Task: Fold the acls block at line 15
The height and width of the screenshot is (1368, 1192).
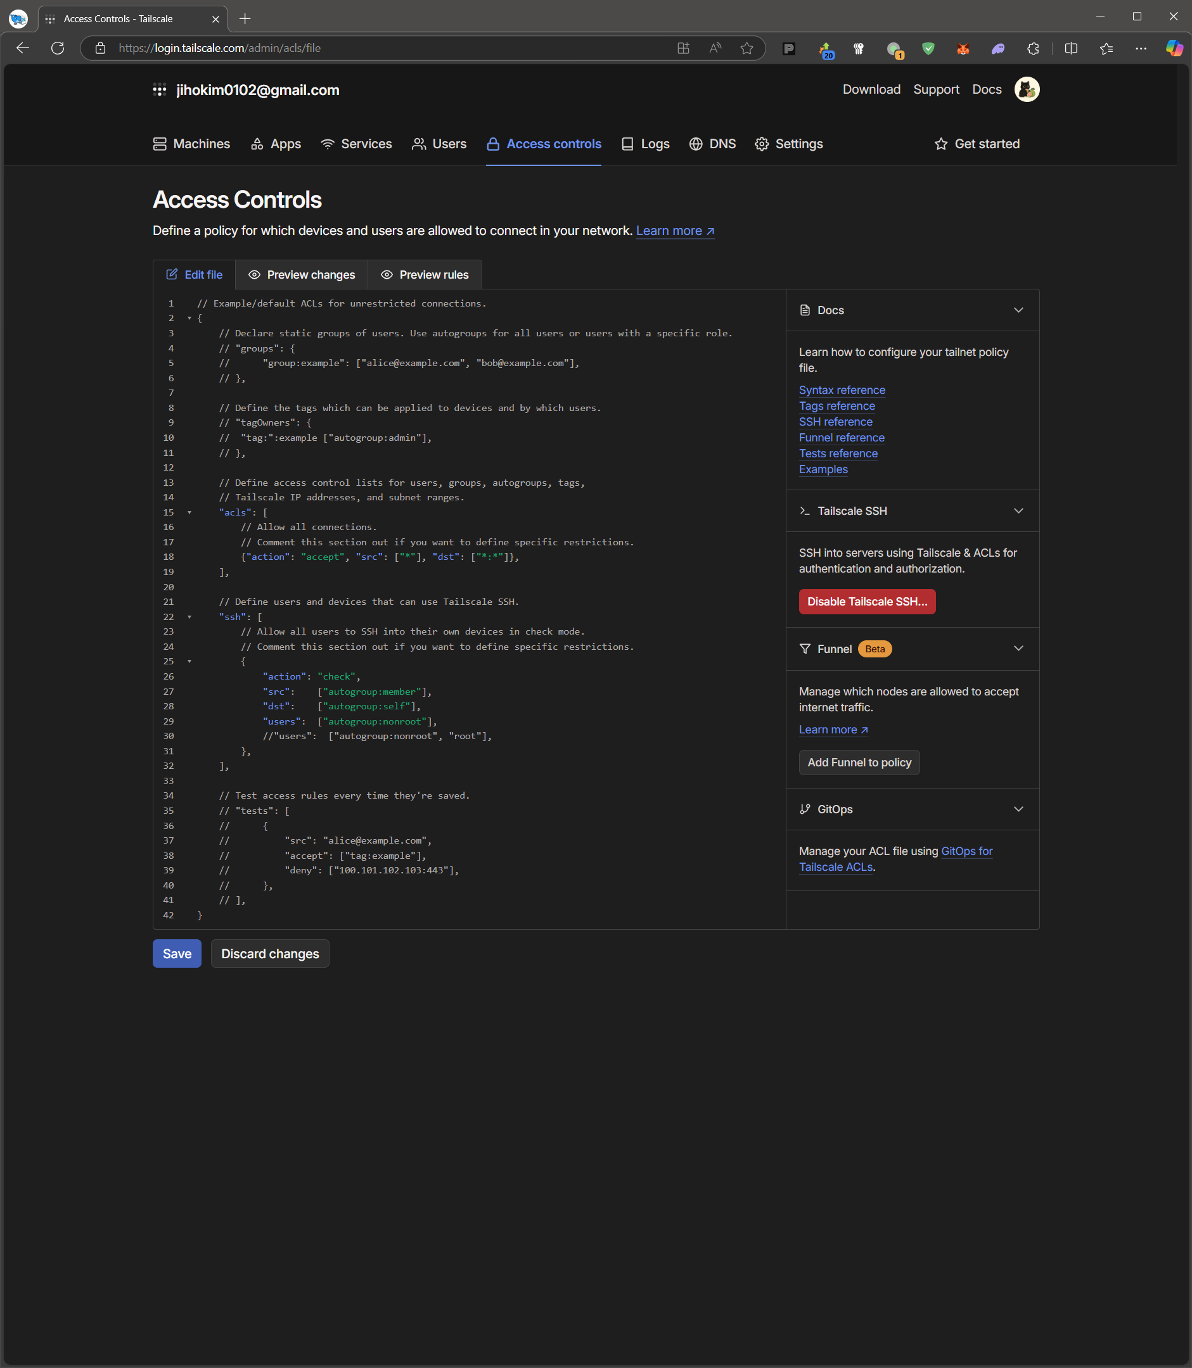Action: point(189,512)
